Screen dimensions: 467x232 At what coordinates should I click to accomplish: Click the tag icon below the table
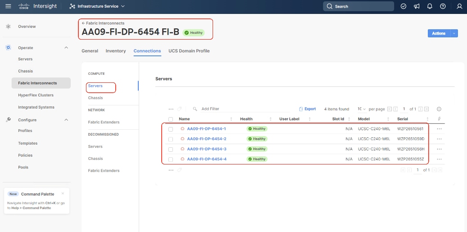179,170
